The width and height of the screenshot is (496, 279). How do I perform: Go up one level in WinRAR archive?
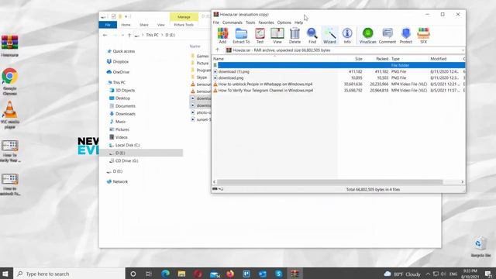(x=217, y=50)
